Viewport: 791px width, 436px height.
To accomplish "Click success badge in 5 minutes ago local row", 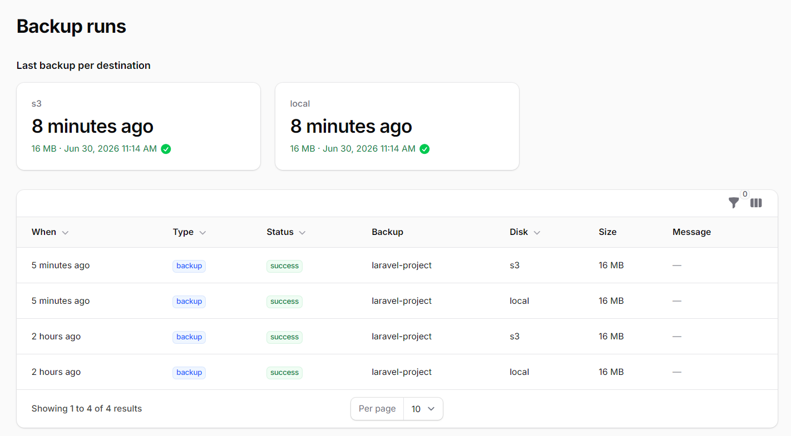I will coord(284,302).
